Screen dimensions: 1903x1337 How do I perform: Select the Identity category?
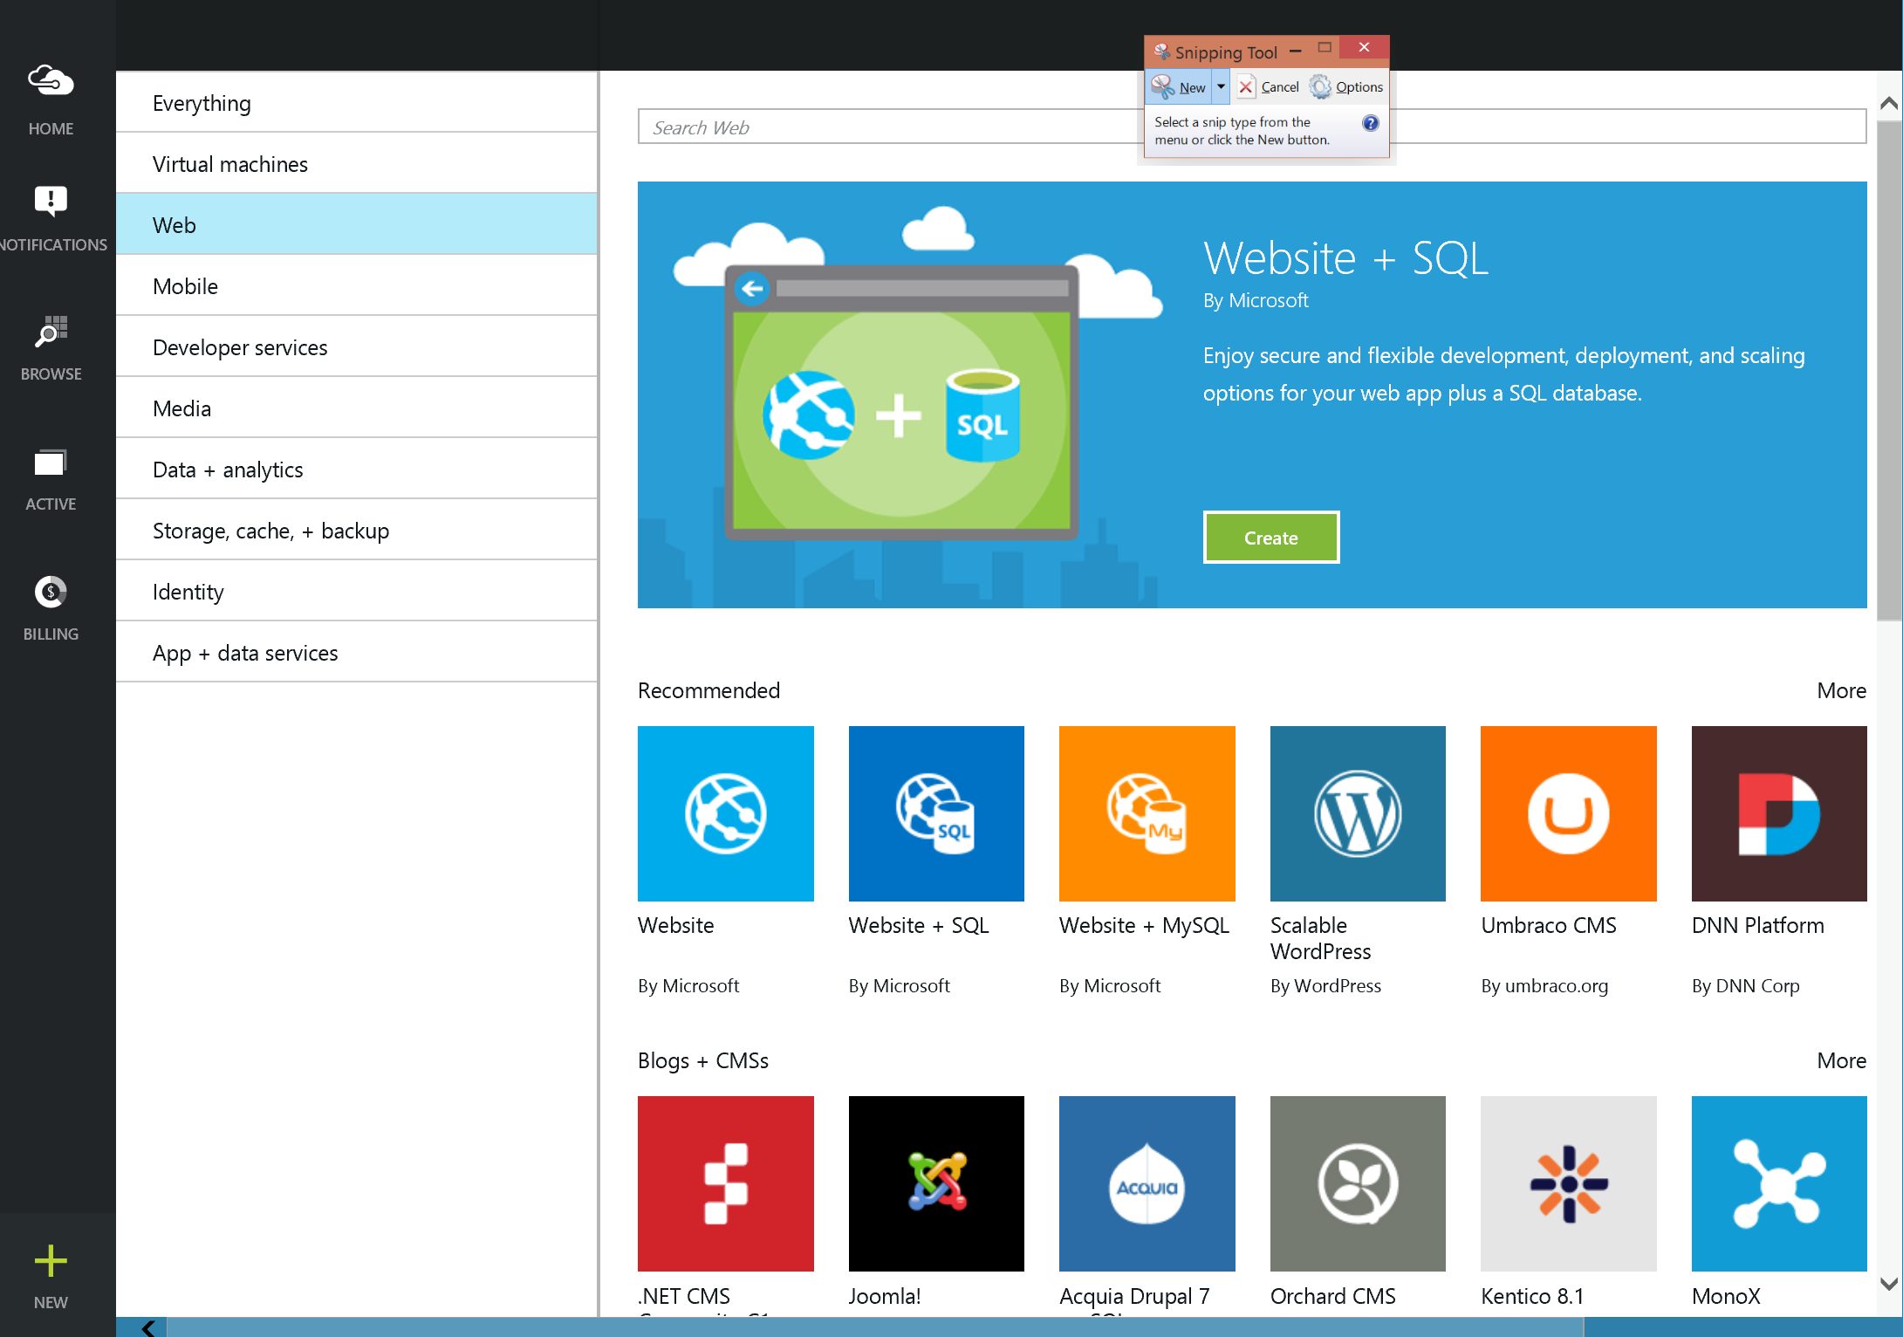tap(357, 592)
